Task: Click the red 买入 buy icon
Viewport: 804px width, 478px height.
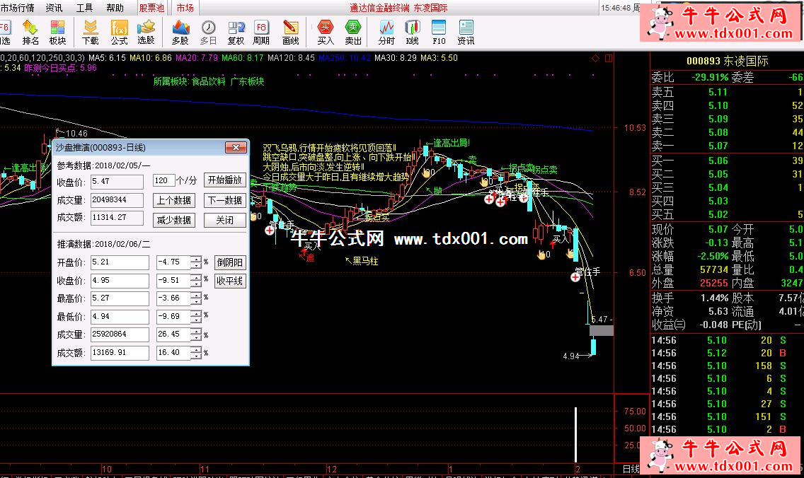Action: [x=326, y=32]
